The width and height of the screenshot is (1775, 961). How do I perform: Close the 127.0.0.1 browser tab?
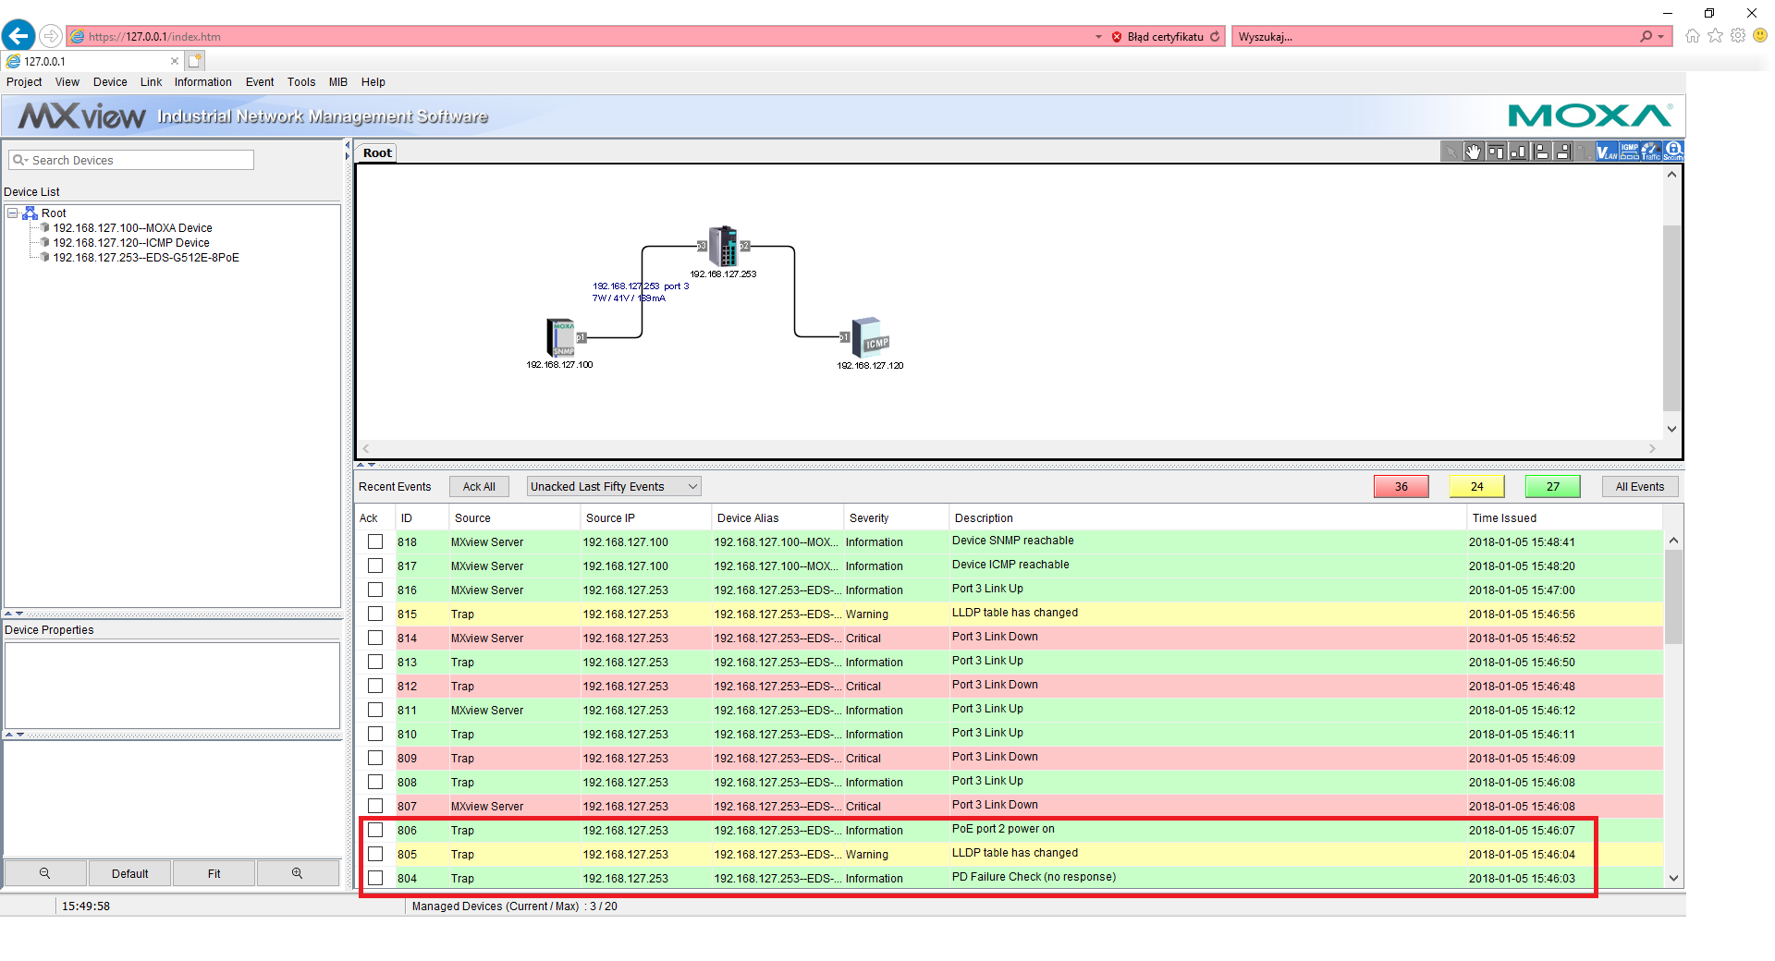click(174, 61)
